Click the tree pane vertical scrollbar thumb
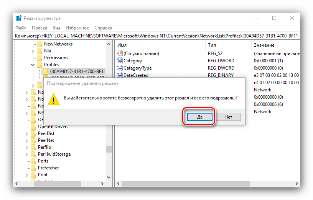The height and width of the screenshot is (200, 313). point(109,149)
